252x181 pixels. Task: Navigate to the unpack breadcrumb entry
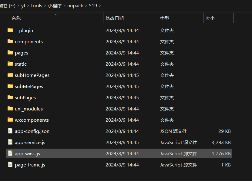click(75, 5)
